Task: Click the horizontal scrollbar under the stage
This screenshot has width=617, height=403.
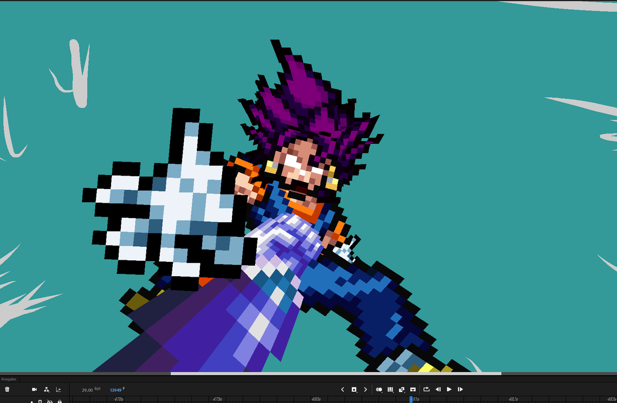Action: pos(336,374)
